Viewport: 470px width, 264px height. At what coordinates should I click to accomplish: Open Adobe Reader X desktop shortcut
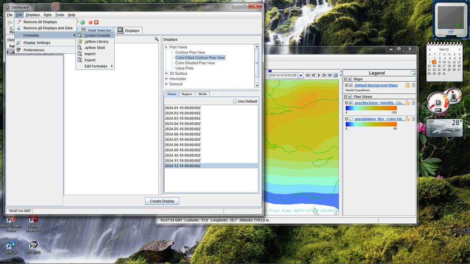pyautogui.click(x=33, y=224)
